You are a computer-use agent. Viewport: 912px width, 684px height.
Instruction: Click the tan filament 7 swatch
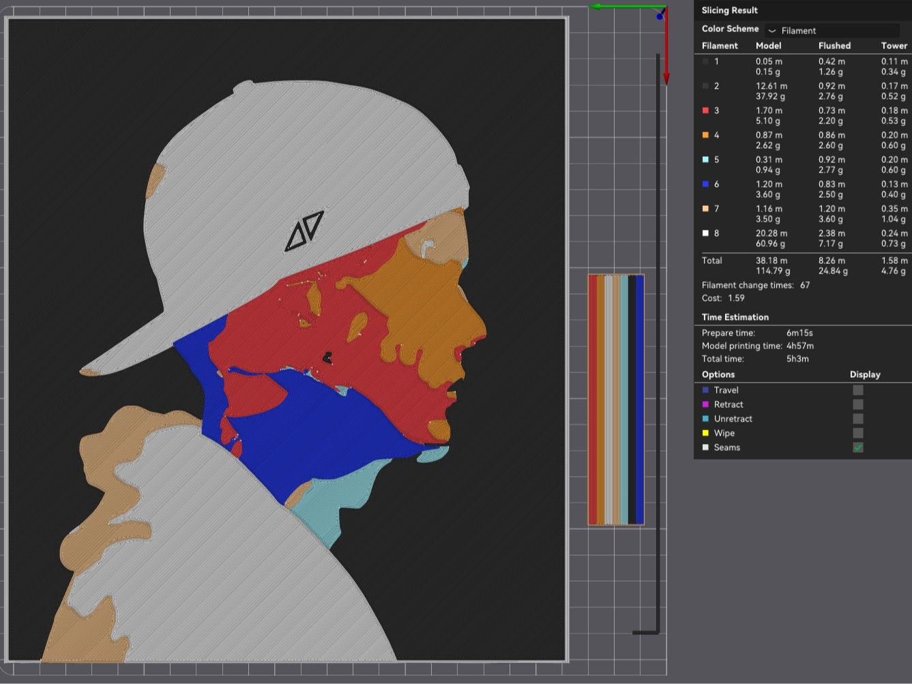(705, 209)
